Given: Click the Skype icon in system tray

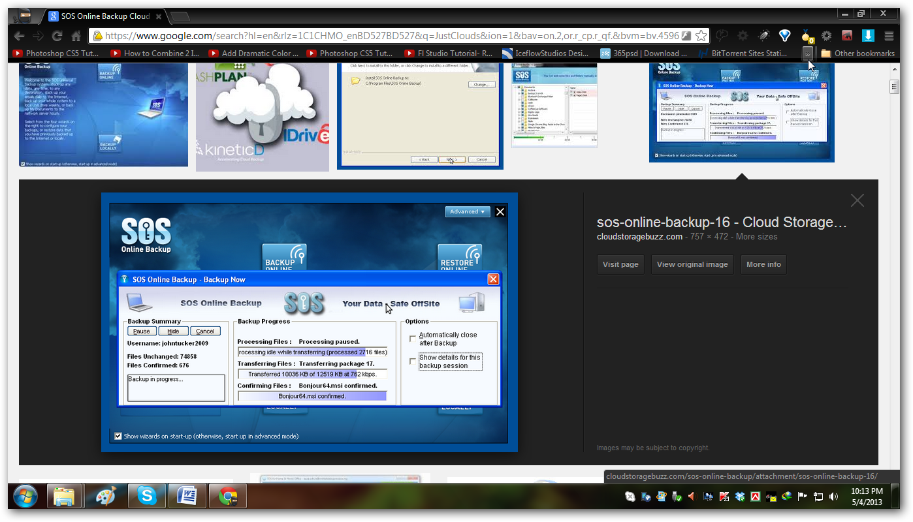Looking at the screenshot, I should pyautogui.click(x=630, y=497).
